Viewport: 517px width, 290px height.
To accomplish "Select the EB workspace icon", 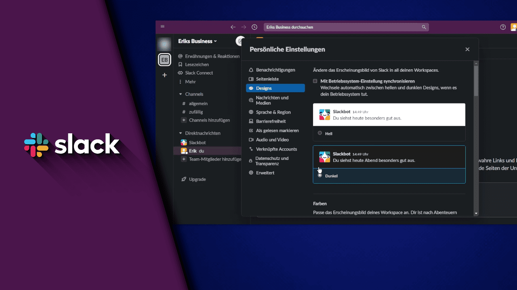I will (164, 60).
